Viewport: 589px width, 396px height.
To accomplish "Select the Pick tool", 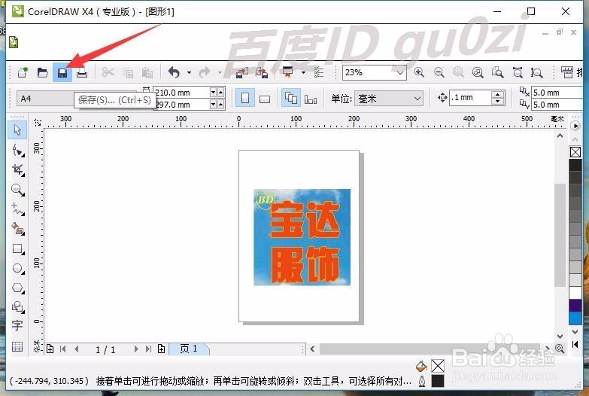I will click(x=17, y=130).
